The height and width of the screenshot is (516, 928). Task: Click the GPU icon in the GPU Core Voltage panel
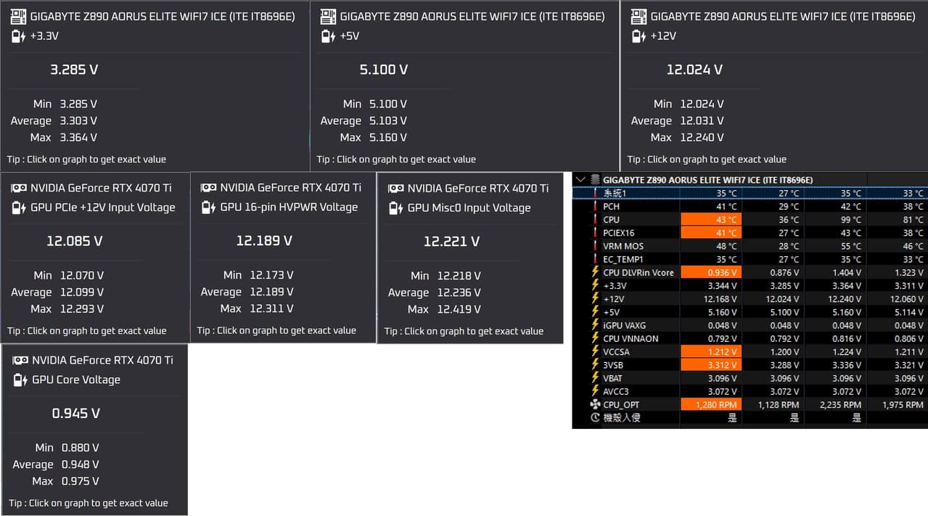tap(20, 361)
